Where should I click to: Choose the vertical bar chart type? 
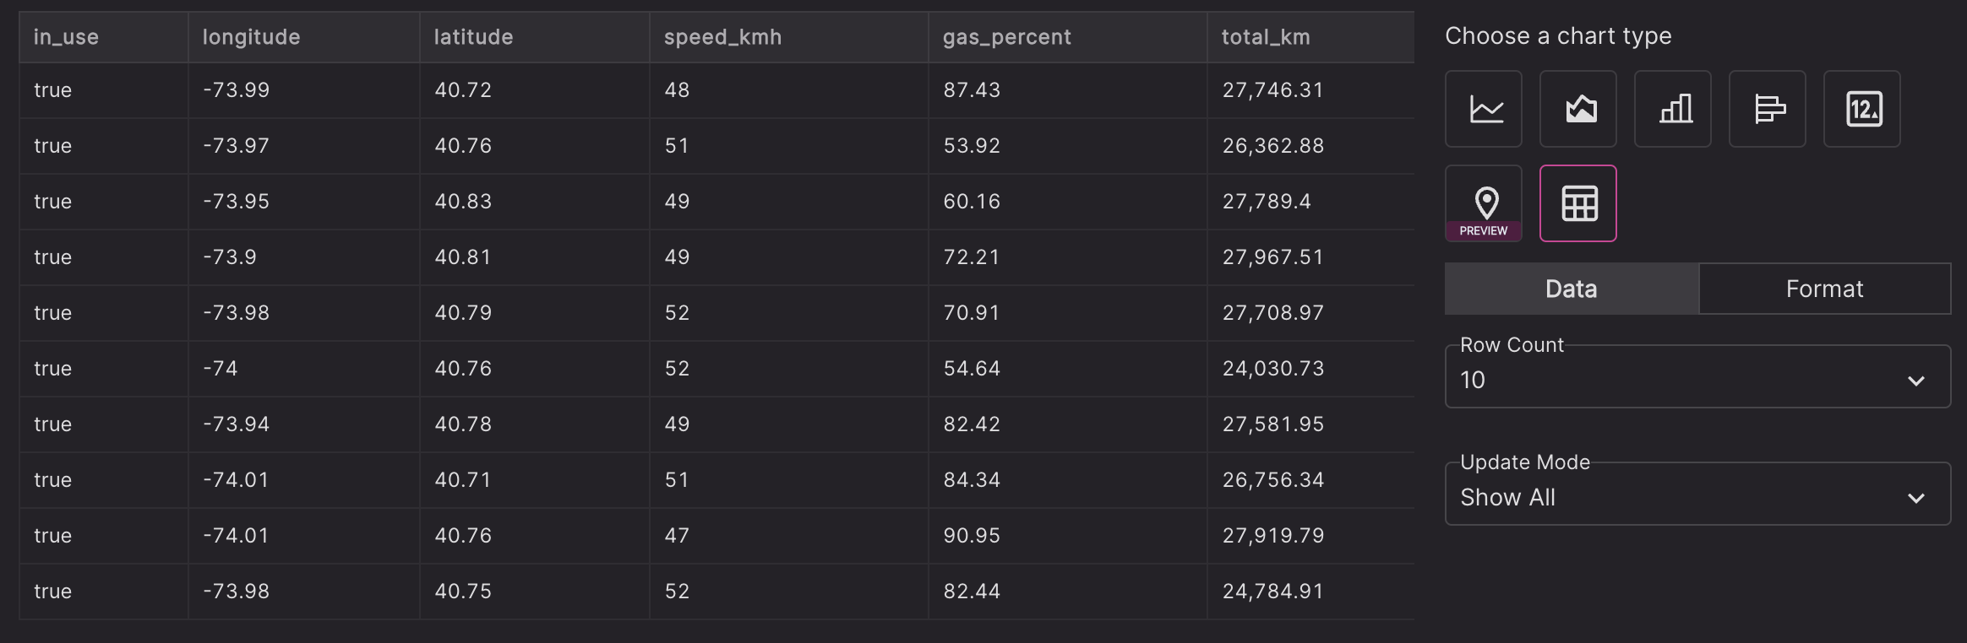(1673, 109)
